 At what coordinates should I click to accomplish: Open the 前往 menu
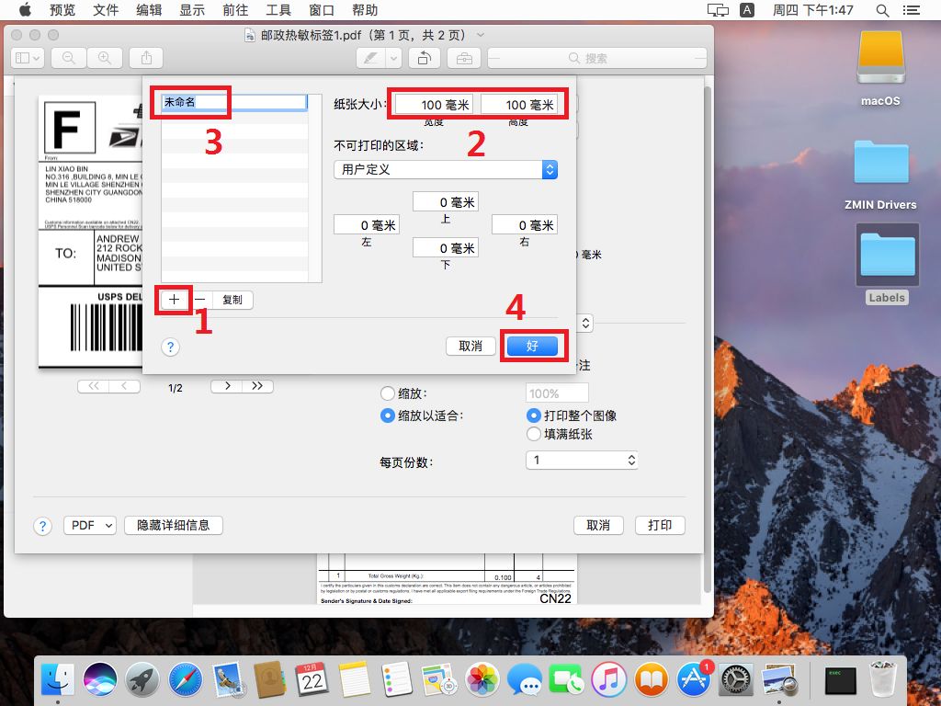[235, 10]
